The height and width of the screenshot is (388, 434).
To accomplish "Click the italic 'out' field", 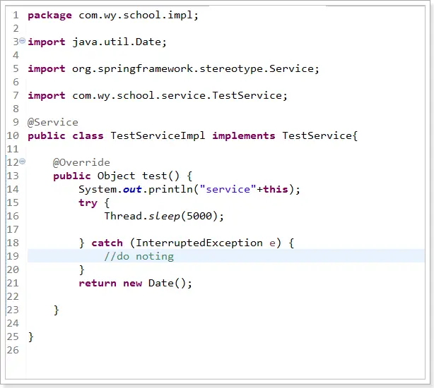I will click(x=132, y=190).
